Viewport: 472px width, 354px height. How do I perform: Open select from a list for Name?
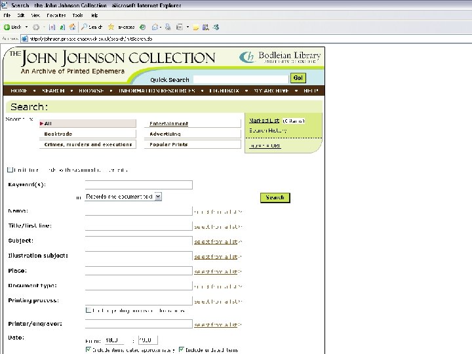218,212
